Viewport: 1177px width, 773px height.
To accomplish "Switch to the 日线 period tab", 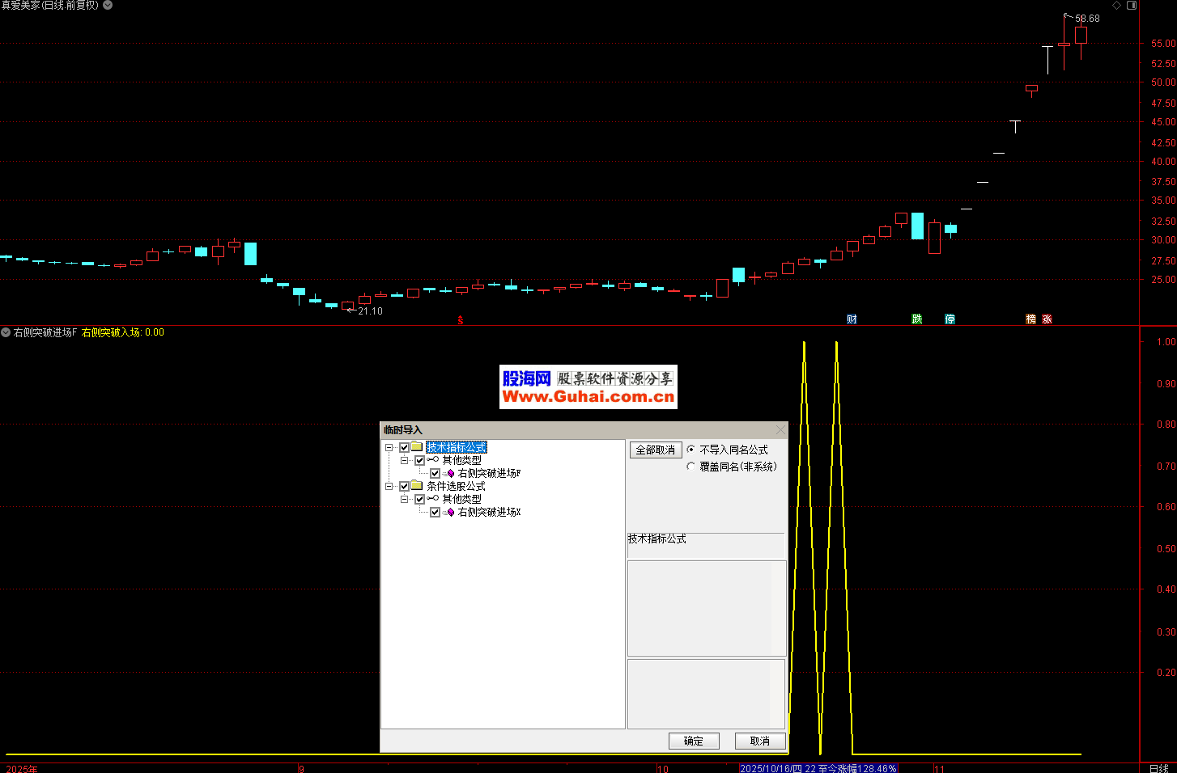I will pos(1158,768).
